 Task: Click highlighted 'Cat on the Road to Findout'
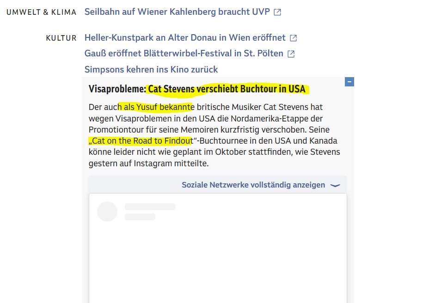[141, 141]
